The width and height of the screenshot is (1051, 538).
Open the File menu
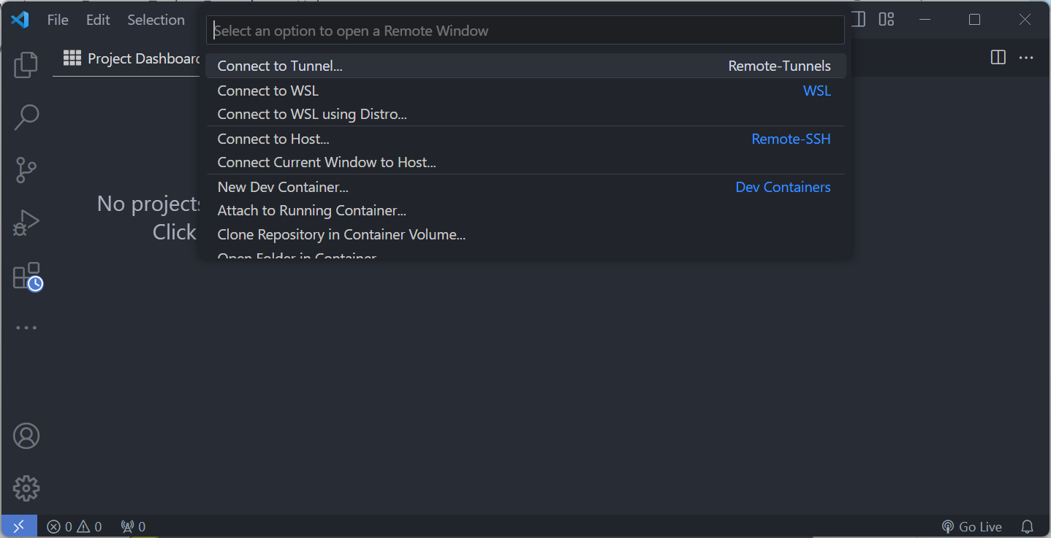point(58,20)
